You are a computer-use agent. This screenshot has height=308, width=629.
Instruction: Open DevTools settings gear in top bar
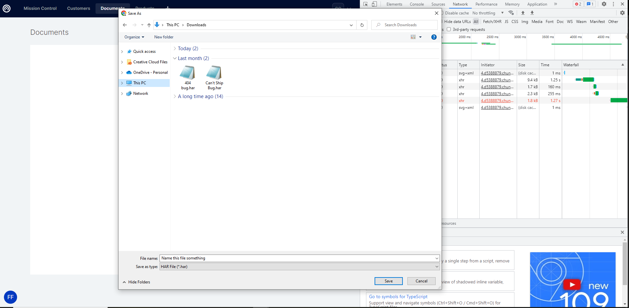[x=604, y=4]
